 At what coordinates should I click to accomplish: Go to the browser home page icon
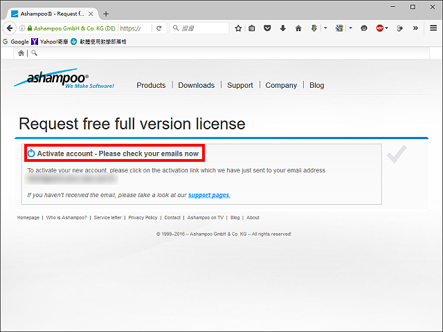[298, 28]
